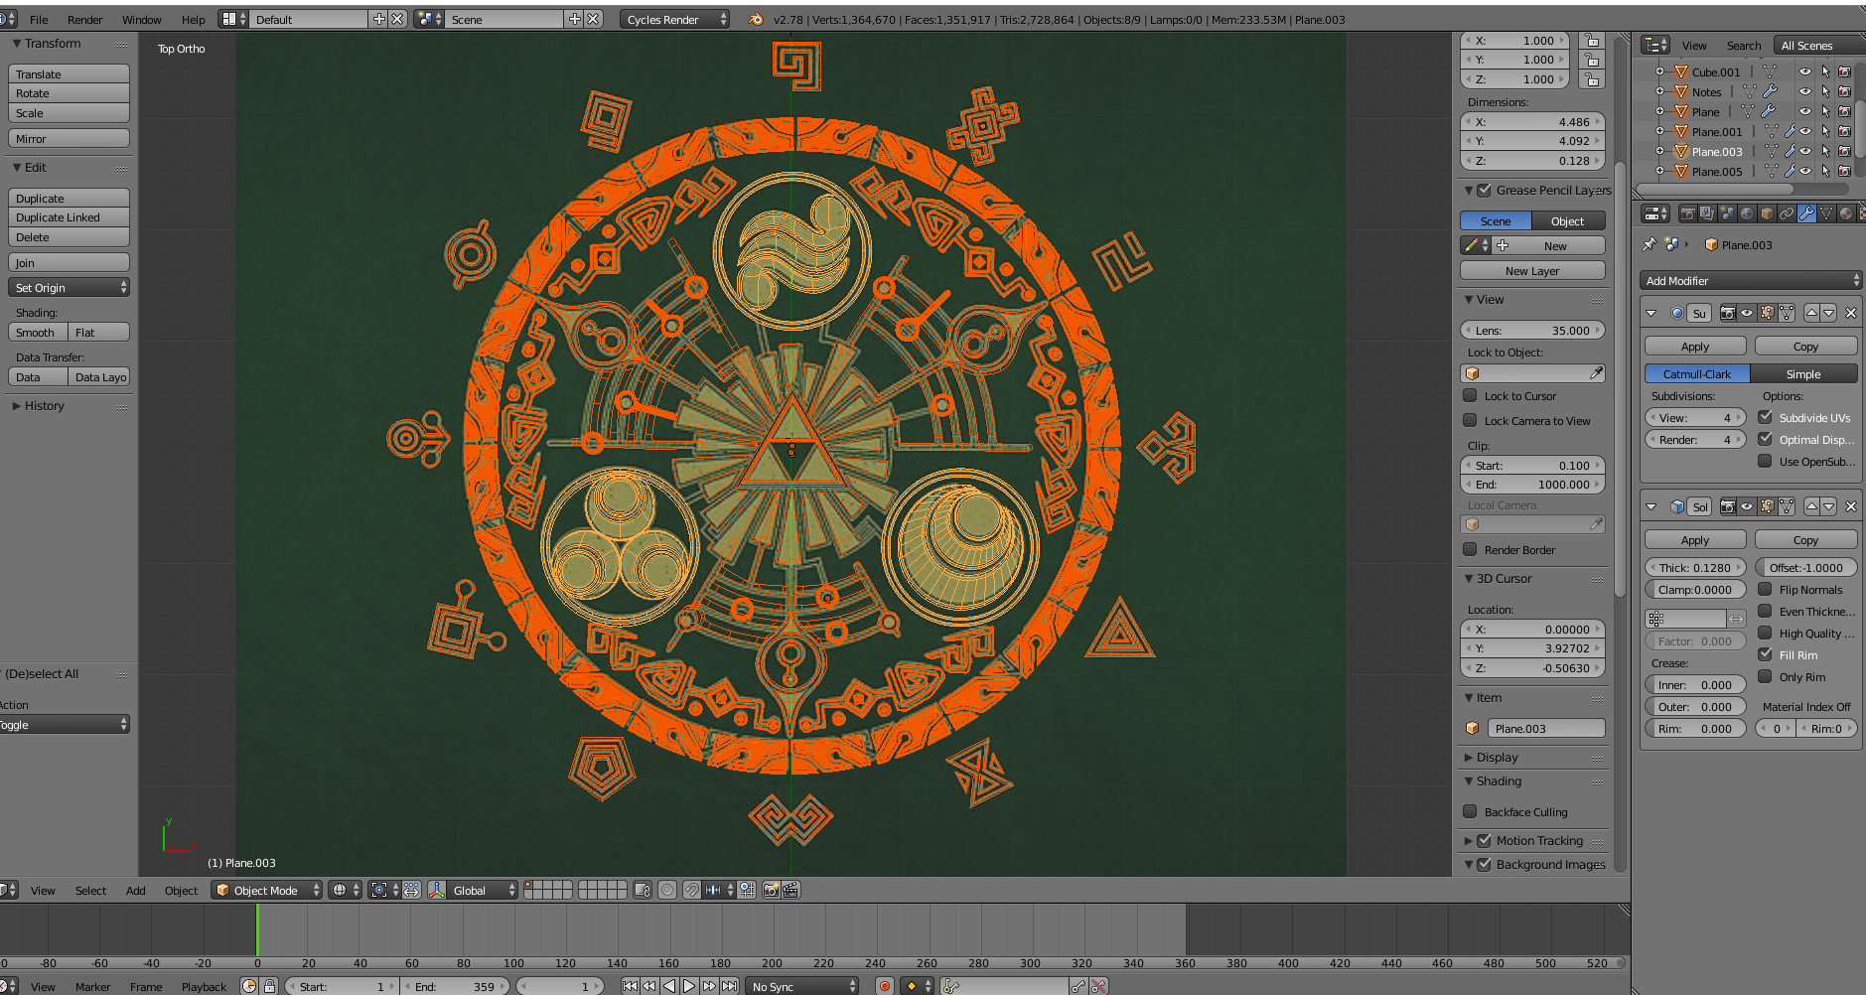The image size is (1866, 995).
Task: Click the transform manipulator axes icon
Action: tap(437, 890)
